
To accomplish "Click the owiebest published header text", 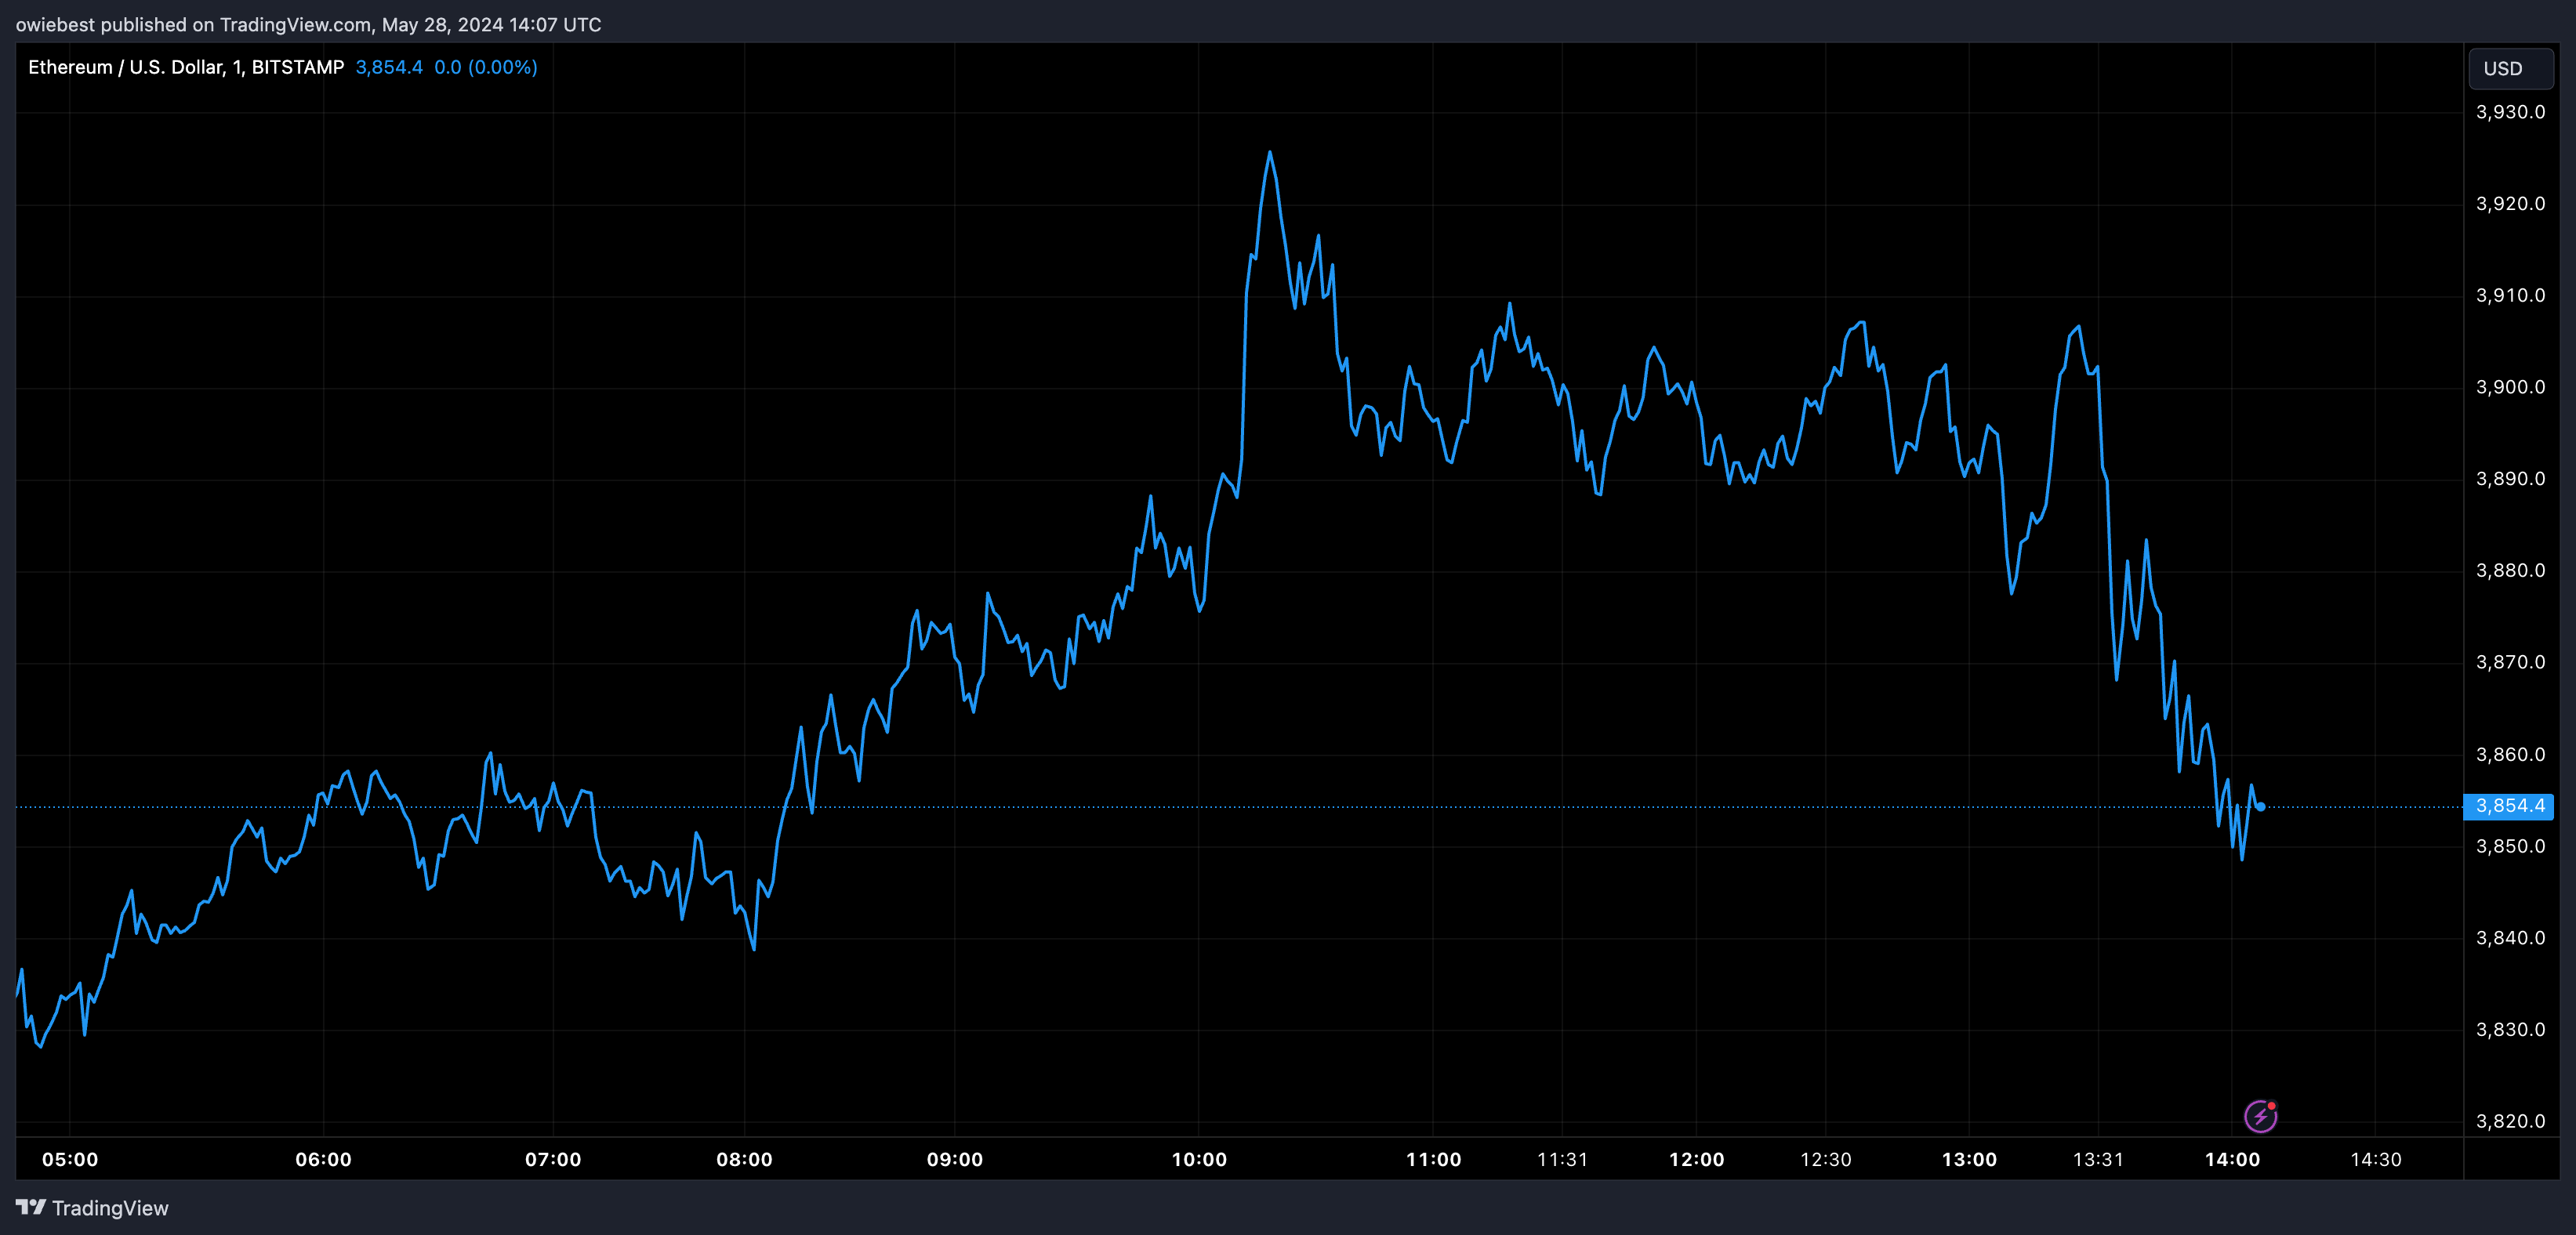I will pyautogui.click(x=308, y=24).
